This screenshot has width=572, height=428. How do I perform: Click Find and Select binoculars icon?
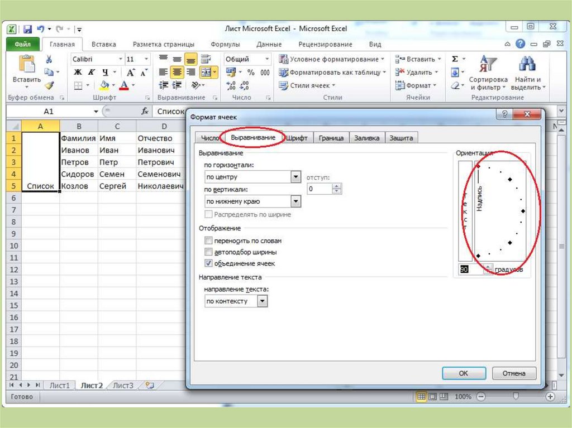coord(527,73)
